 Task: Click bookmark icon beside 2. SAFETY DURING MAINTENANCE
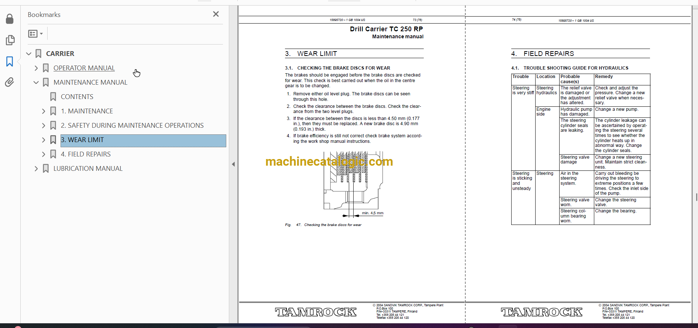[x=53, y=126]
